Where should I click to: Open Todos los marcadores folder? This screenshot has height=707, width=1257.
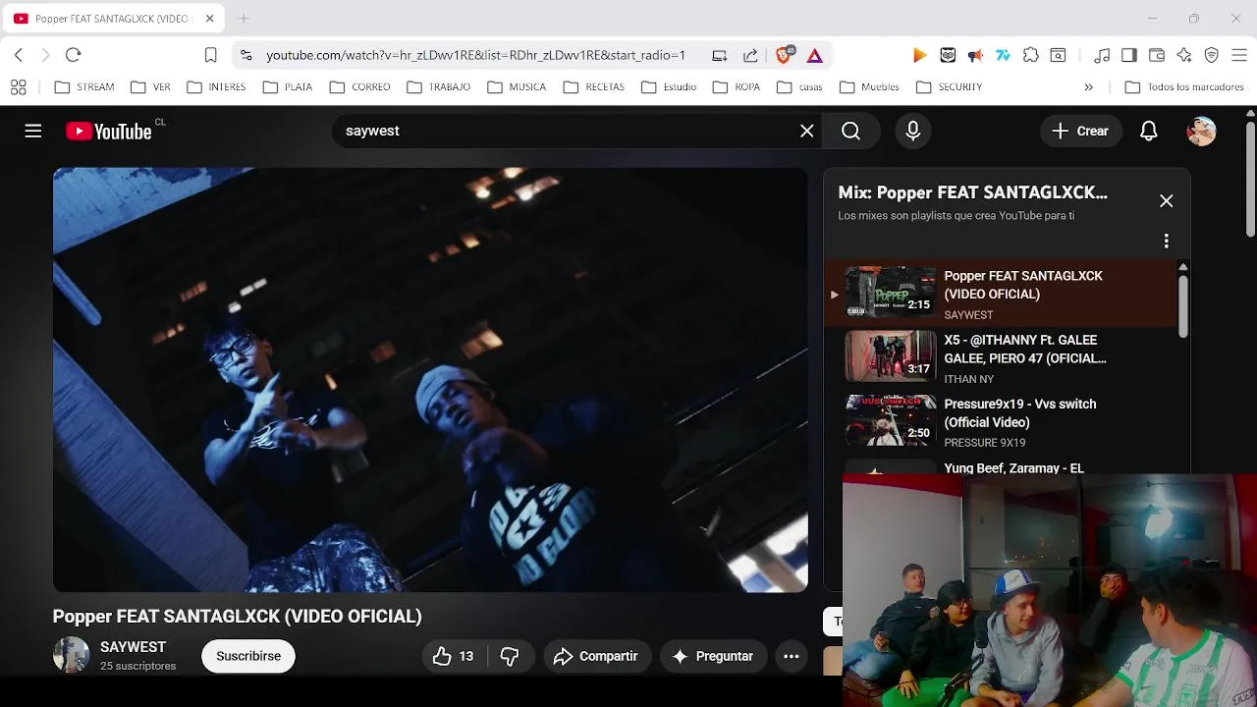pos(1184,87)
